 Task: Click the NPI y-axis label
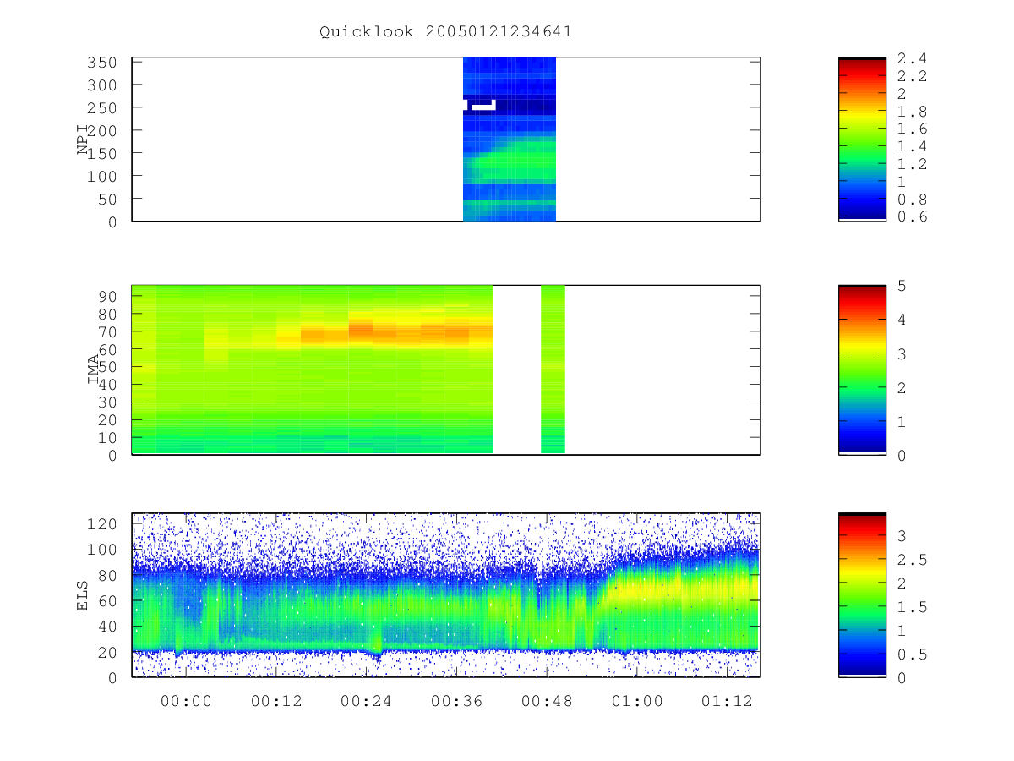pyautogui.click(x=83, y=140)
